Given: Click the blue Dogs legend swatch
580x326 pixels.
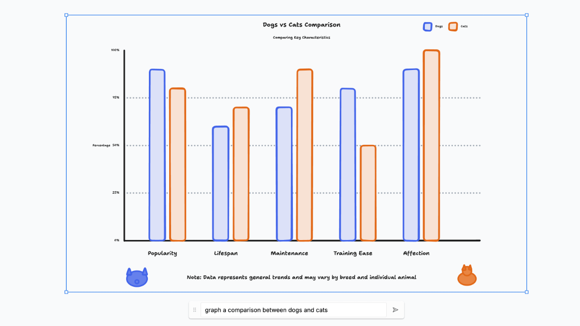Looking at the screenshot, I should (x=427, y=27).
